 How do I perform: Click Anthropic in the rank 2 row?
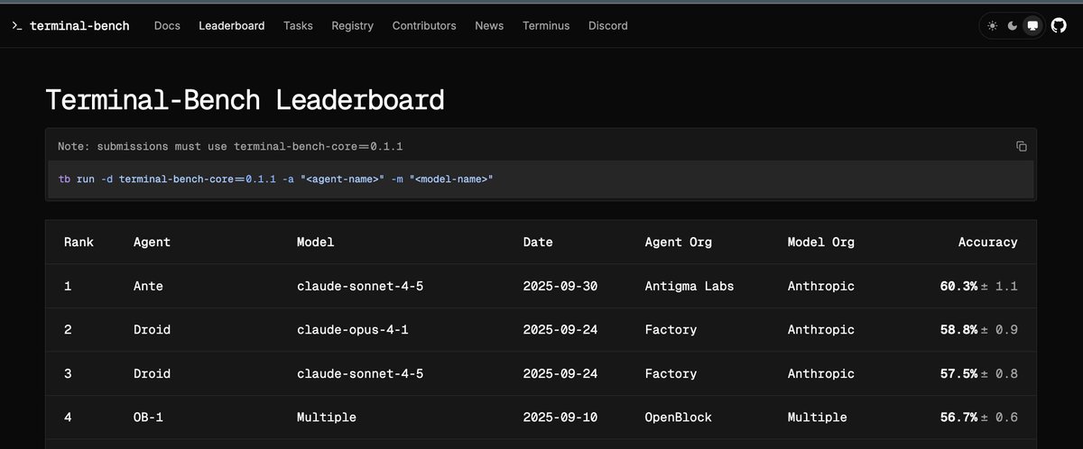click(x=821, y=329)
